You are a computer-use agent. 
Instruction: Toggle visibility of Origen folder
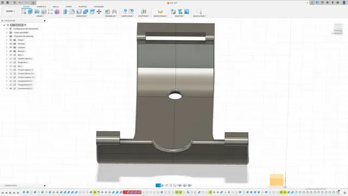pos(11,40)
